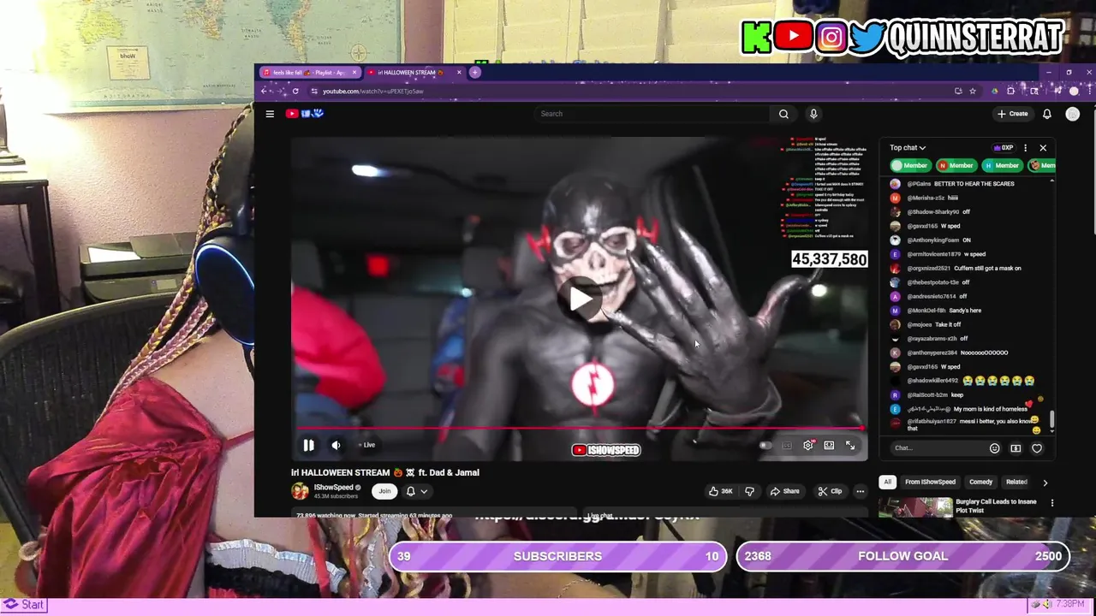Open the notification preference bell dropdown
1096x616 pixels.
pyautogui.click(x=416, y=491)
